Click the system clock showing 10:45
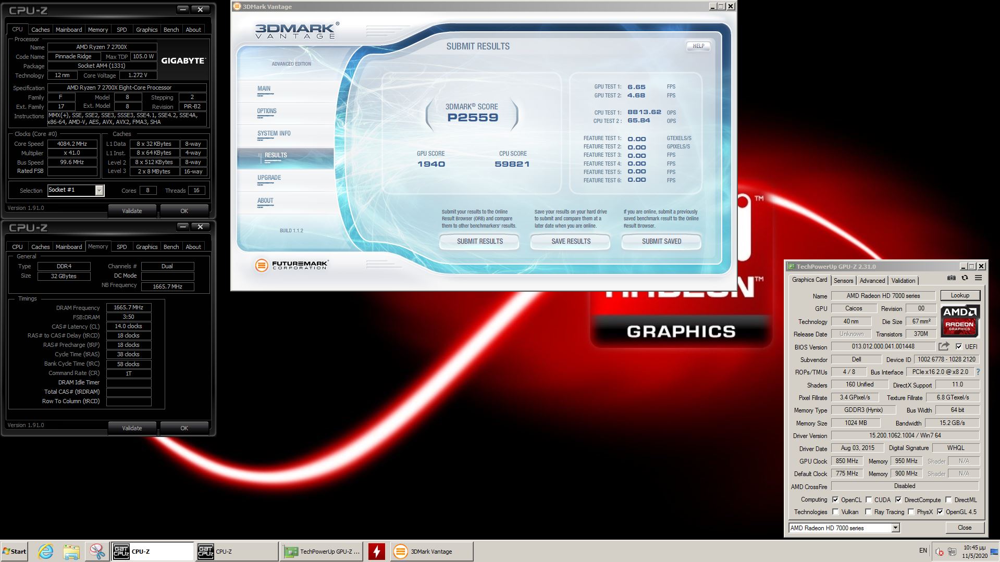The height and width of the screenshot is (562, 1000). click(x=974, y=552)
